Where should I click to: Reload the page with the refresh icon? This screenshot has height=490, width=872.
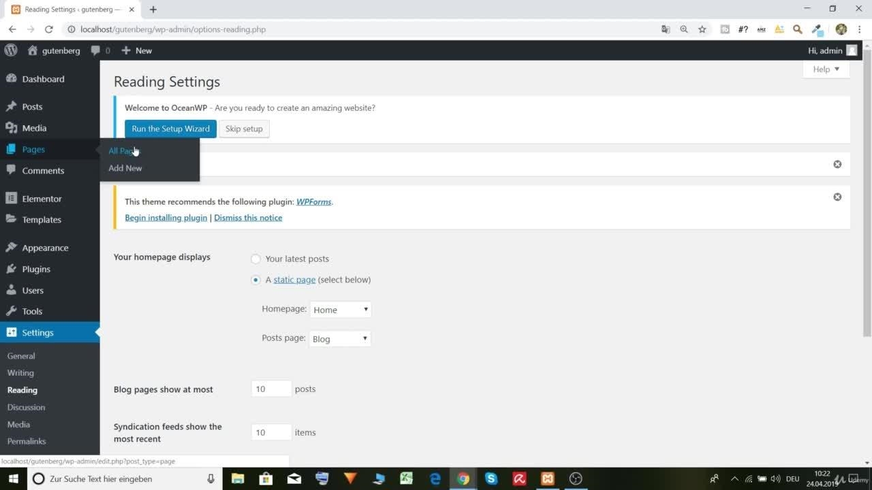pos(49,29)
